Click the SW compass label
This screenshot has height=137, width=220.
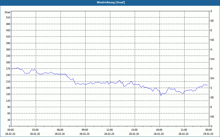(x=212, y=78)
